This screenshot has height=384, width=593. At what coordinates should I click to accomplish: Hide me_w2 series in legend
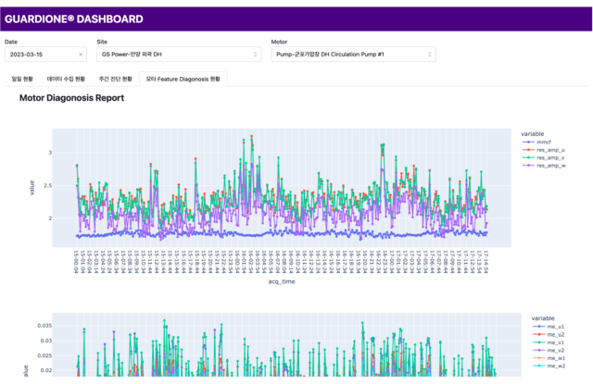click(x=549, y=365)
